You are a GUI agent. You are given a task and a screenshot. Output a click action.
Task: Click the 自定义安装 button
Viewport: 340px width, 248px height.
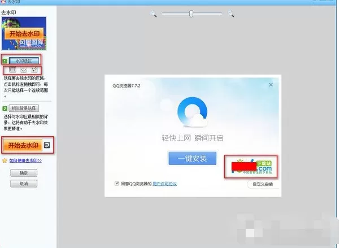pos(263,184)
